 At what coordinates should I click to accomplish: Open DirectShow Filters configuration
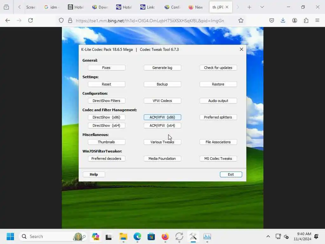(106, 101)
